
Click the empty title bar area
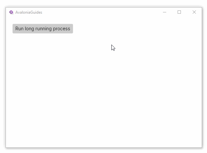[x=98, y=12]
